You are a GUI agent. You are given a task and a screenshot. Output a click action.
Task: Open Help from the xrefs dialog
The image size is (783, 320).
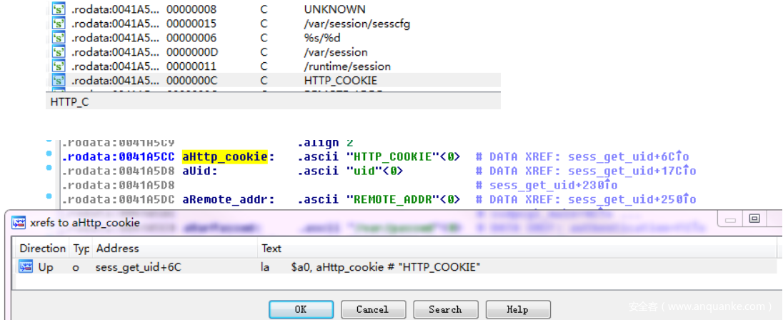(517, 309)
